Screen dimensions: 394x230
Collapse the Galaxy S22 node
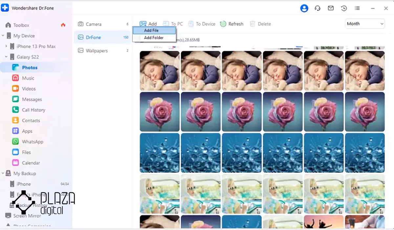tap(6, 57)
